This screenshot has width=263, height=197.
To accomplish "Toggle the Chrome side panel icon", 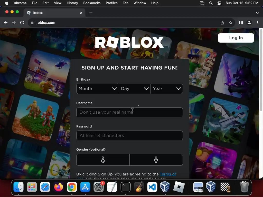I will point(241,23).
